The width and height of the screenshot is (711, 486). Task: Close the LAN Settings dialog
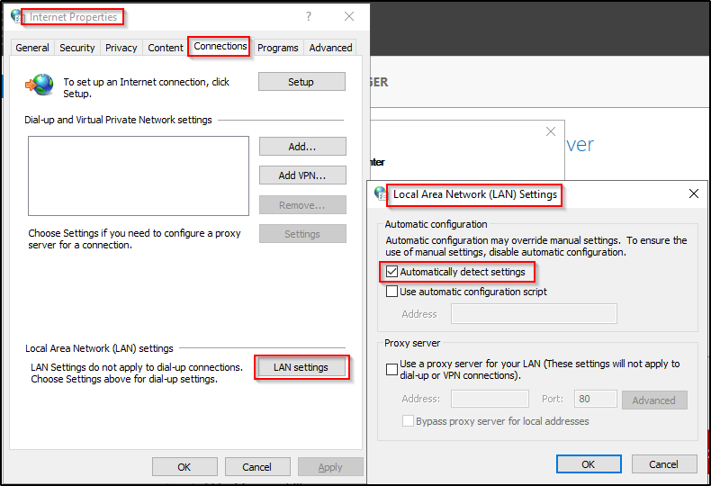[693, 193]
